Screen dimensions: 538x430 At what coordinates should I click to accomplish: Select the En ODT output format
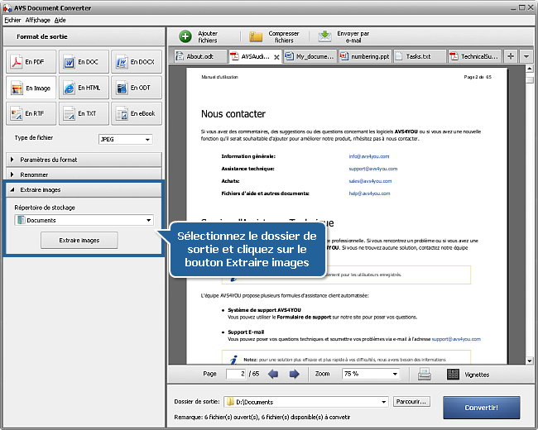click(137, 88)
